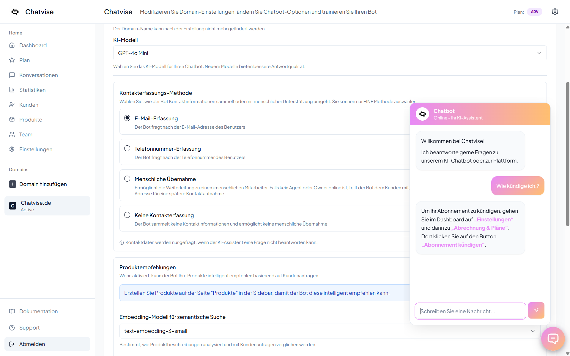Select the Telefonnummer-Erfassung radio option
This screenshot has width=570, height=356.
[127, 148]
